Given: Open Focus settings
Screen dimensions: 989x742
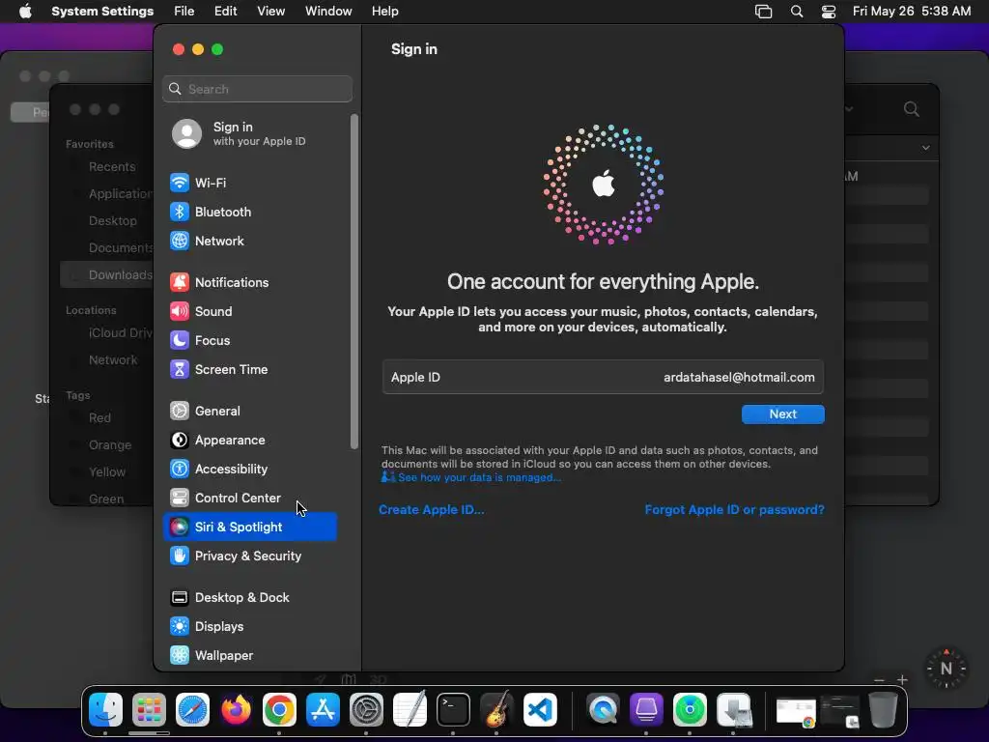Looking at the screenshot, I should (250, 341).
